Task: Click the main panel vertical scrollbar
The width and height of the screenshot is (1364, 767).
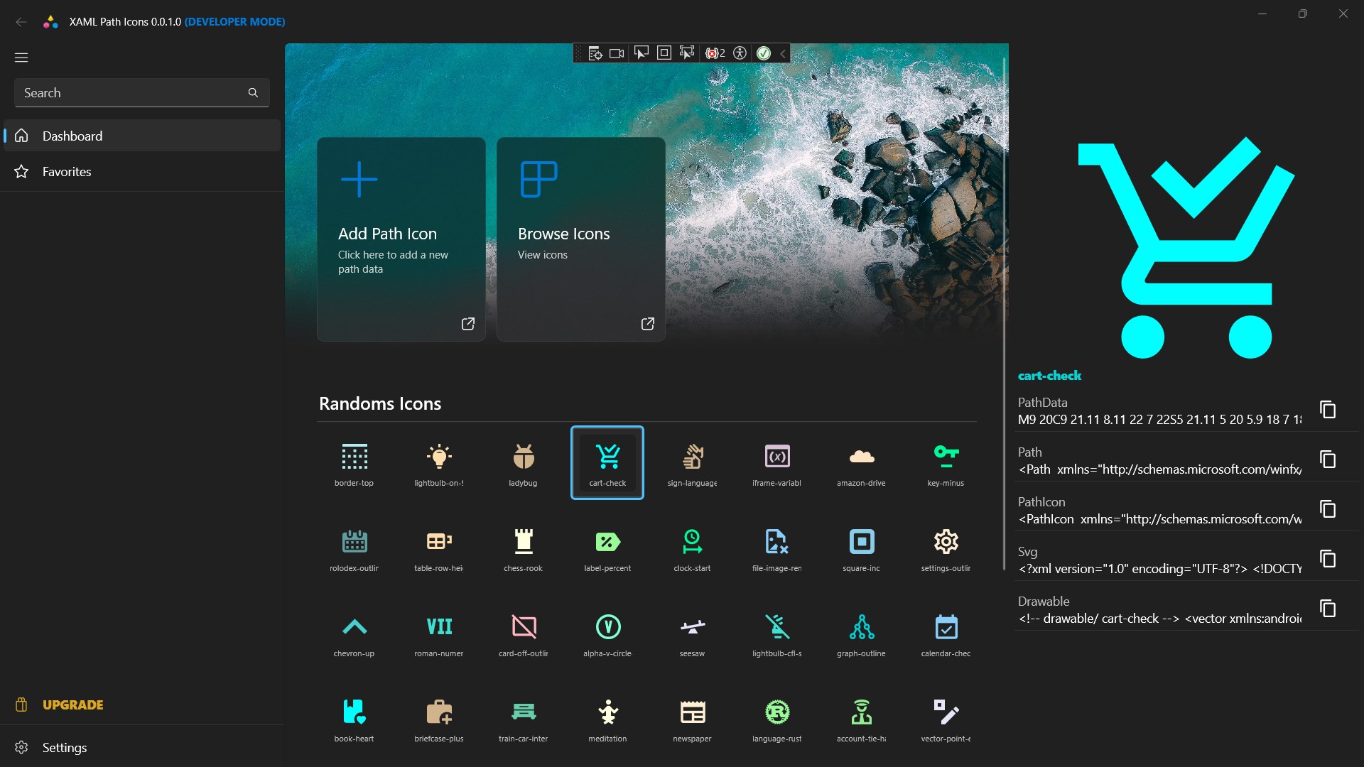Action: point(1004,312)
